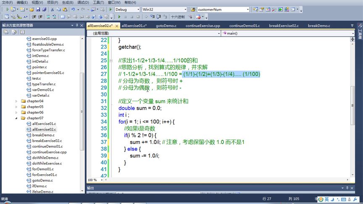Open the main() member dropdown
The width and height of the screenshot is (363, 204).
coord(353,33)
